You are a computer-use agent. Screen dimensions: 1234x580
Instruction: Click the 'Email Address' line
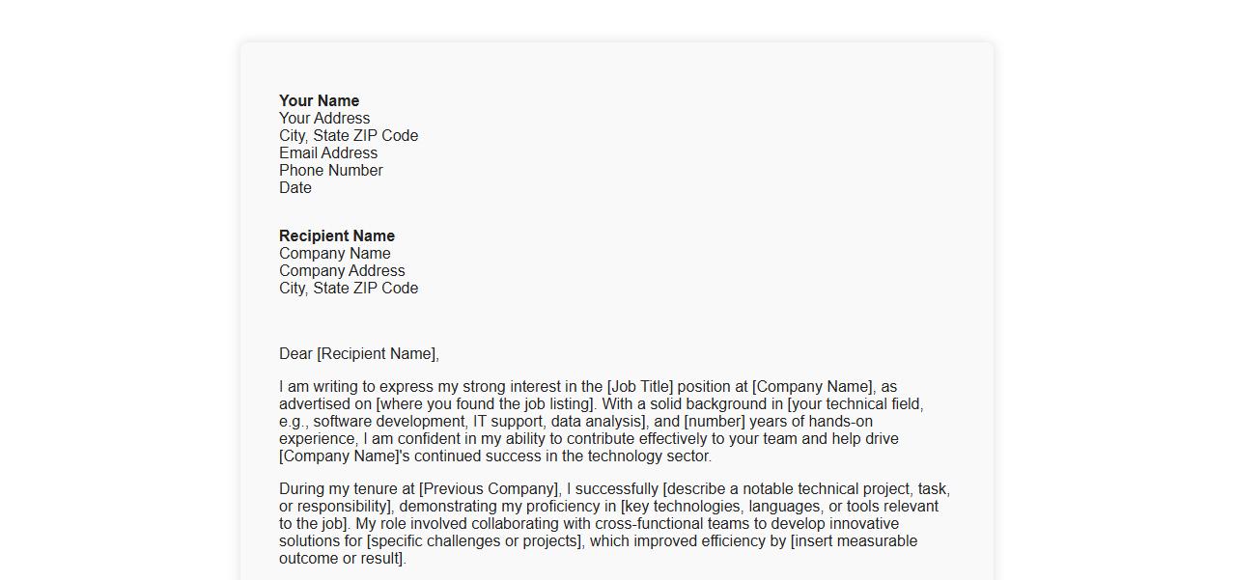[x=328, y=153]
